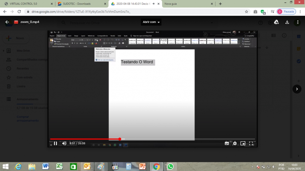Open video player settings gear
The width and height of the screenshot is (305, 171).
point(235,143)
